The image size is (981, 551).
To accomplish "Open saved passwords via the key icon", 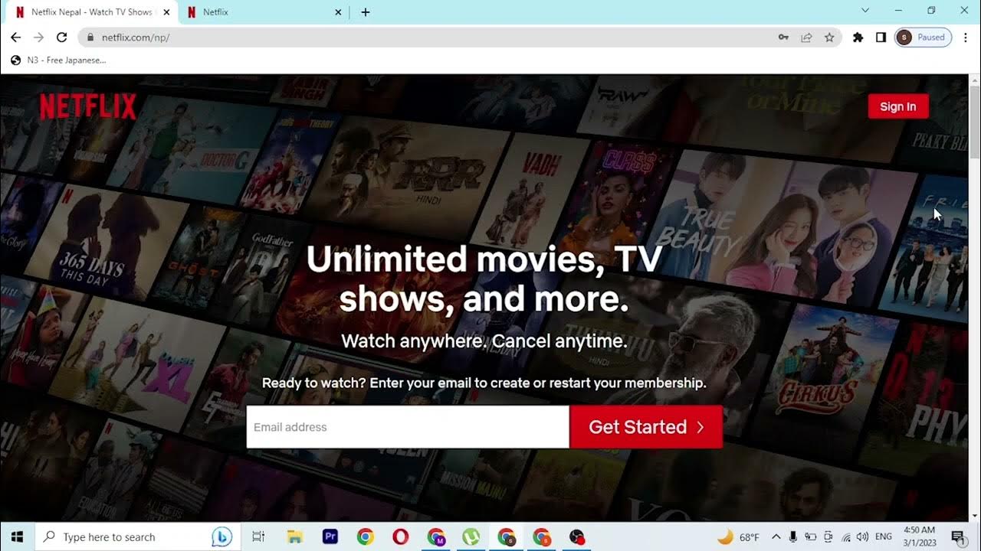I will (x=783, y=37).
